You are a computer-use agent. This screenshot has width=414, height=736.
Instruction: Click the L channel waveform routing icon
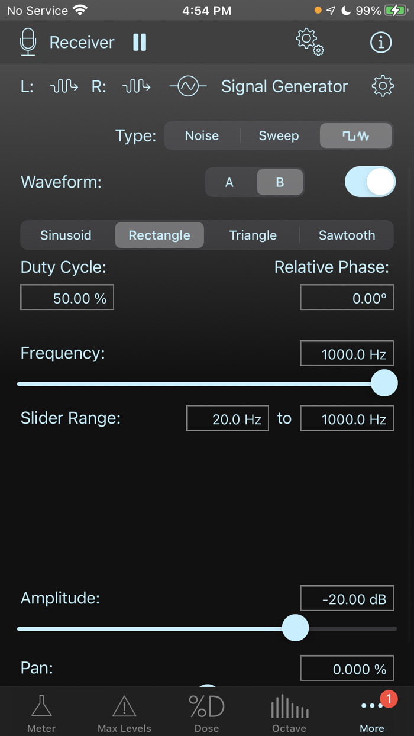(x=63, y=86)
